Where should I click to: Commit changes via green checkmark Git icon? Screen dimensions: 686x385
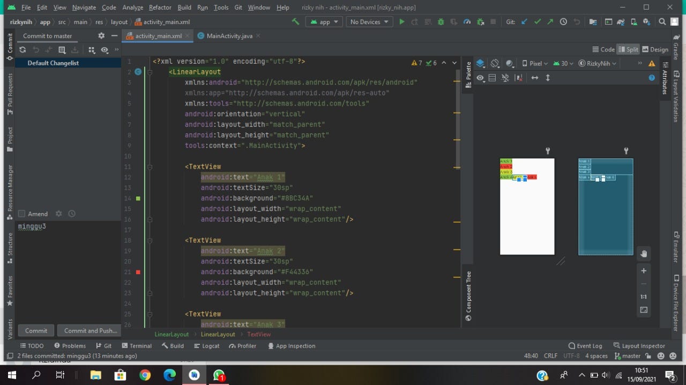pyautogui.click(x=536, y=21)
